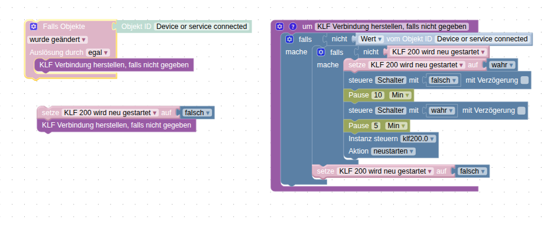551x225 pixels.
Task: Select function call block under standalone setze
Action: [116, 125]
